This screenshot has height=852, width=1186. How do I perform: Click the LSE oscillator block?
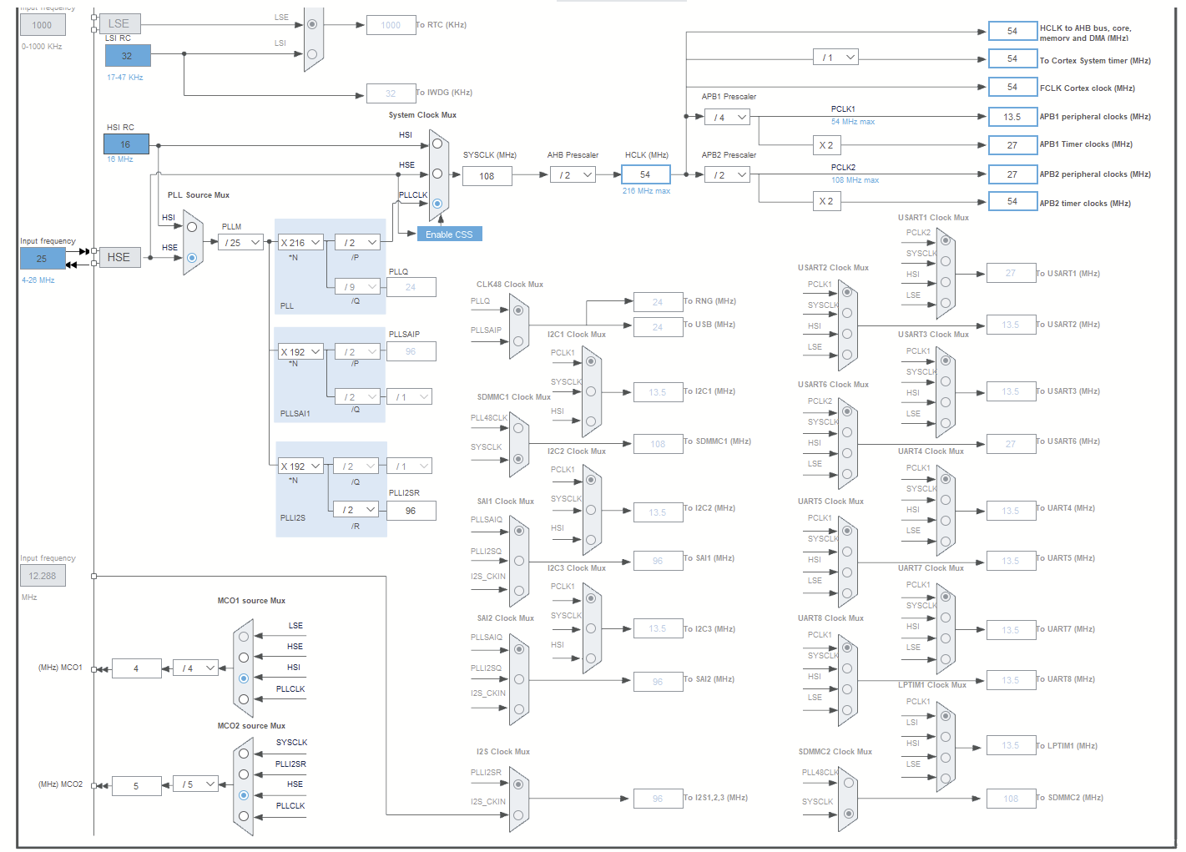click(x=119, y=23)
